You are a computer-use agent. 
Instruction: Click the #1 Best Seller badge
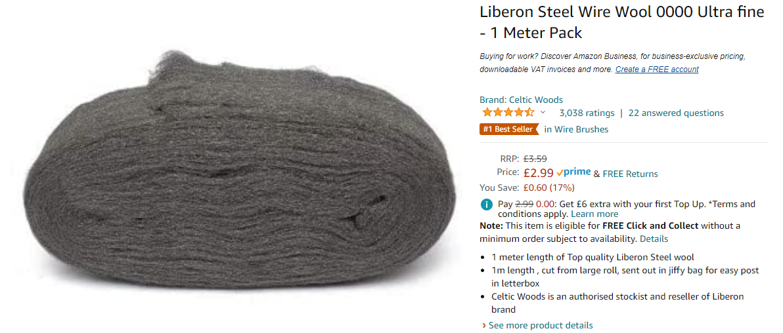pos(508,129)
